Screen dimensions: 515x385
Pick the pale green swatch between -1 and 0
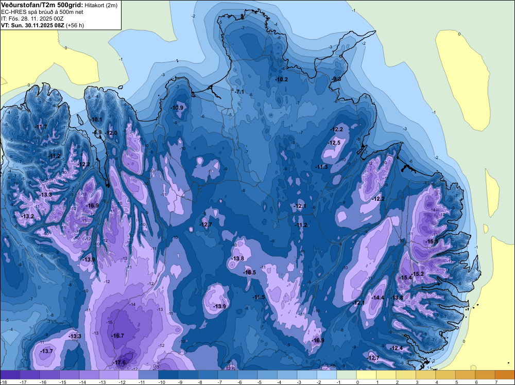347,375
